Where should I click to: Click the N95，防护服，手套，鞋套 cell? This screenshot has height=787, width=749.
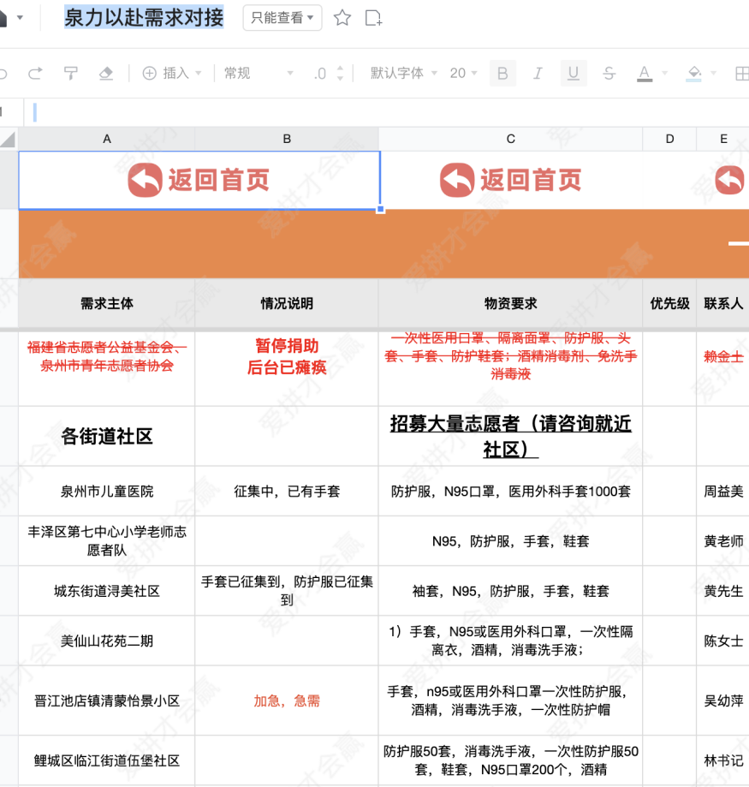[x=511, y=541]
